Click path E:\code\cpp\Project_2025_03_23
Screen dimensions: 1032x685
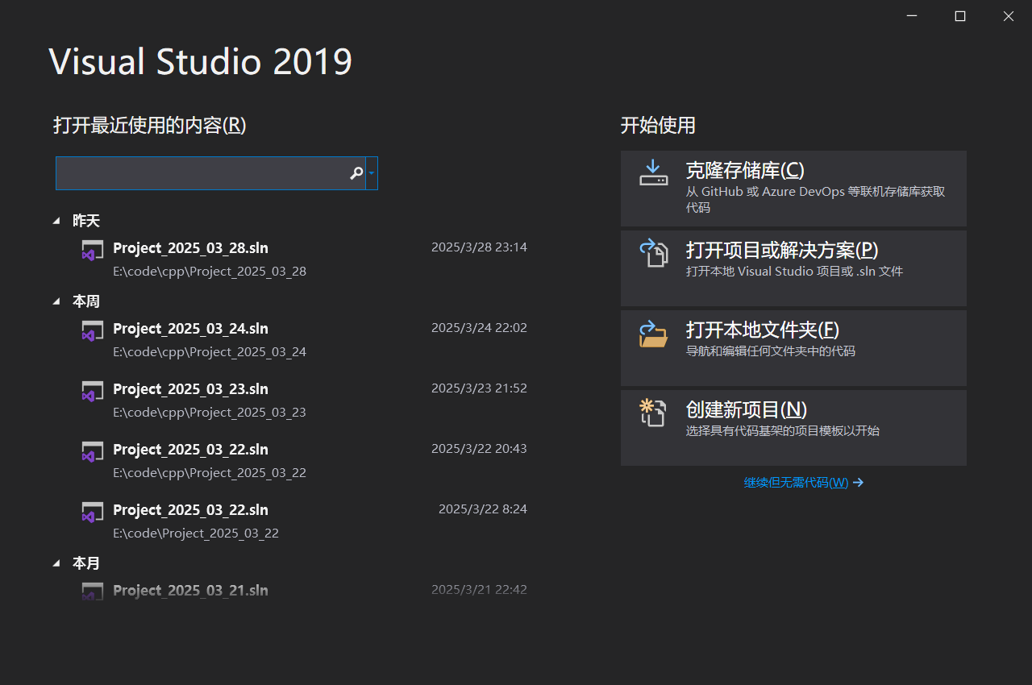(210, 413)
